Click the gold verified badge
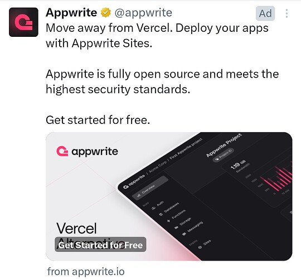301x279 pixels. click(106, 12)
